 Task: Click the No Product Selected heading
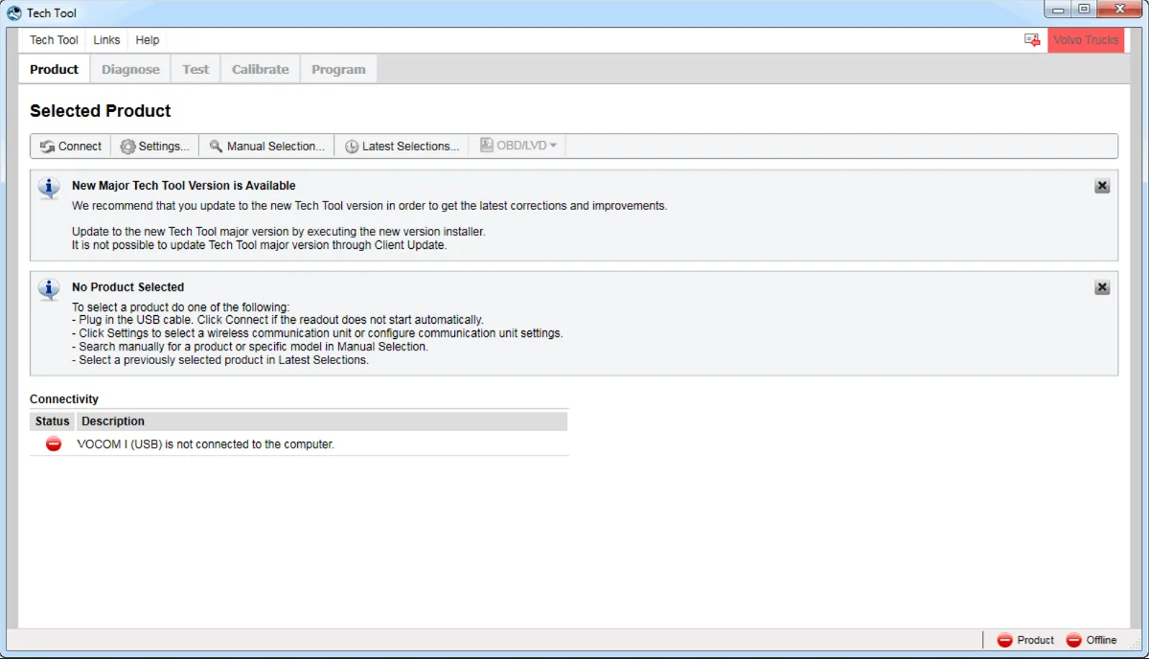[x=127, y=287]
